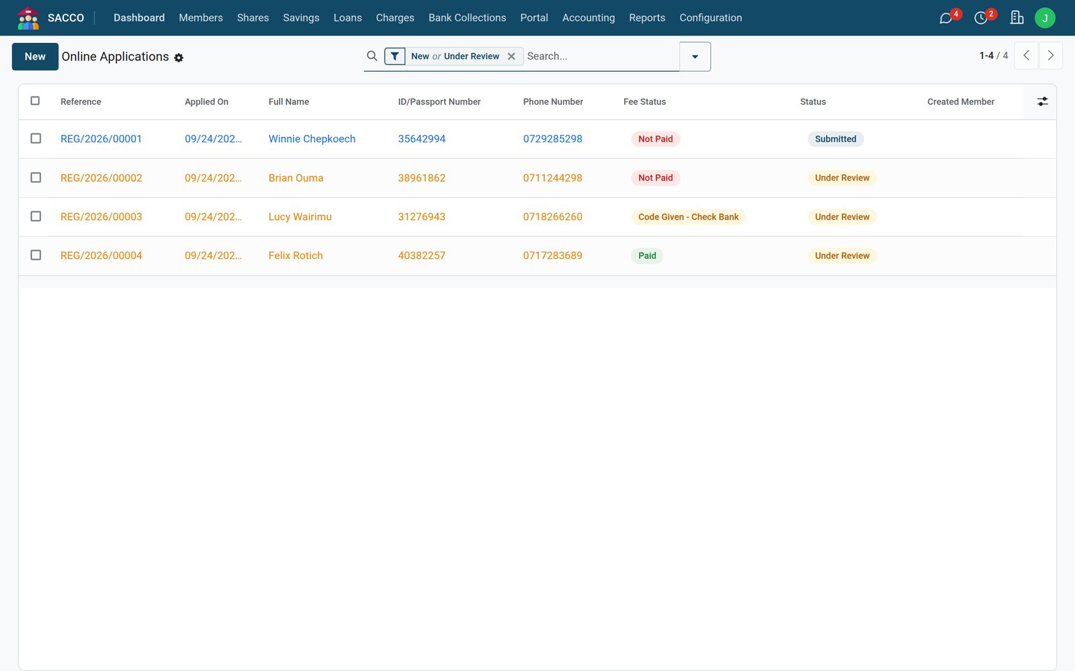
Task: Click ID number 38961862
Action: (x=421, y=178)
